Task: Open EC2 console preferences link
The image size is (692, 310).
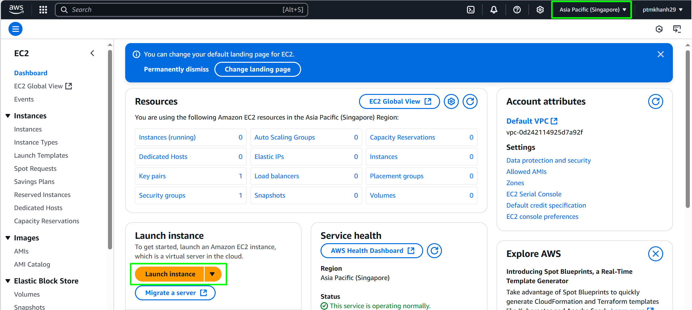Action: click(542, 217)
